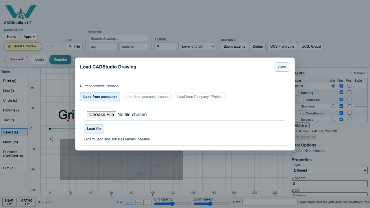The height and width of the screenshot is (208, 370).
Task: Toggle visibility of the Default layer
Action: 341,86
